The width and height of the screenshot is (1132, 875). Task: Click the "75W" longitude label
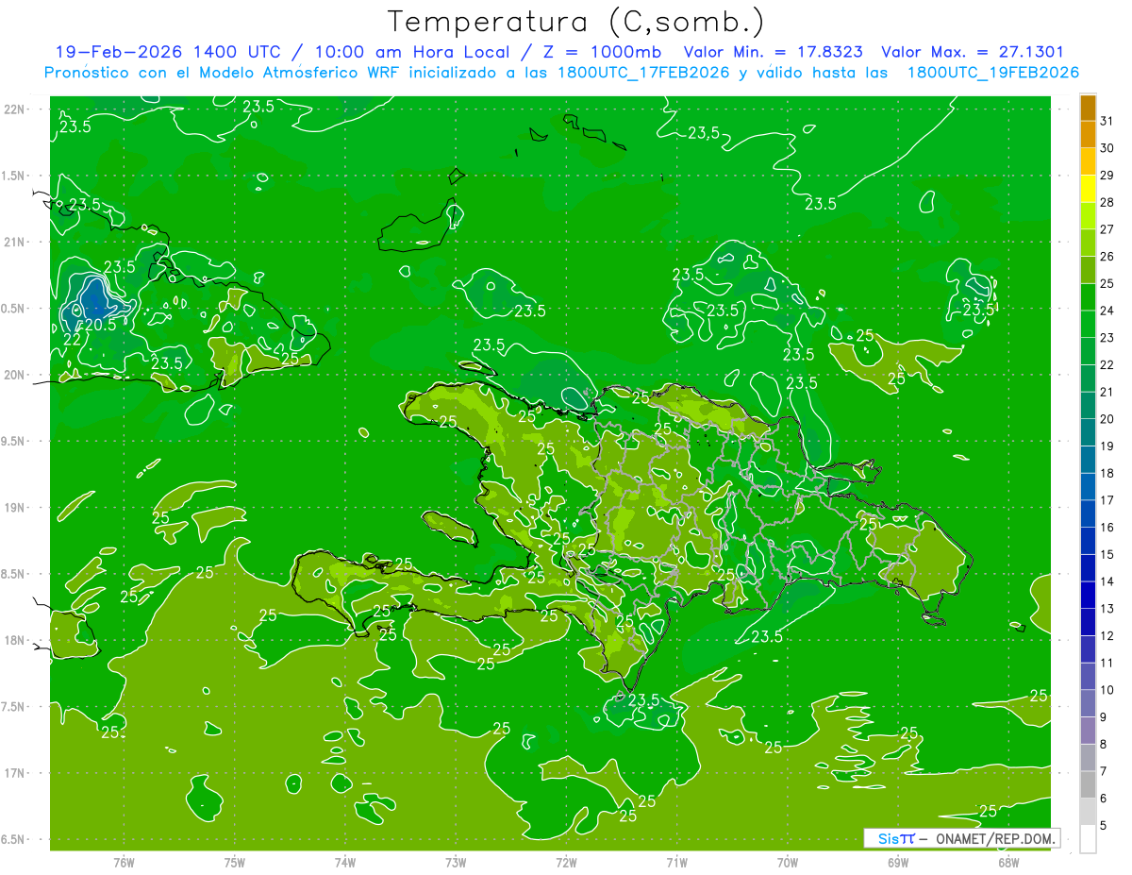pos(235,863)
